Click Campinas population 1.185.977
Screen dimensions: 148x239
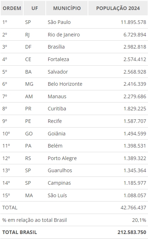pyautogui.click(x=135, y=183)
